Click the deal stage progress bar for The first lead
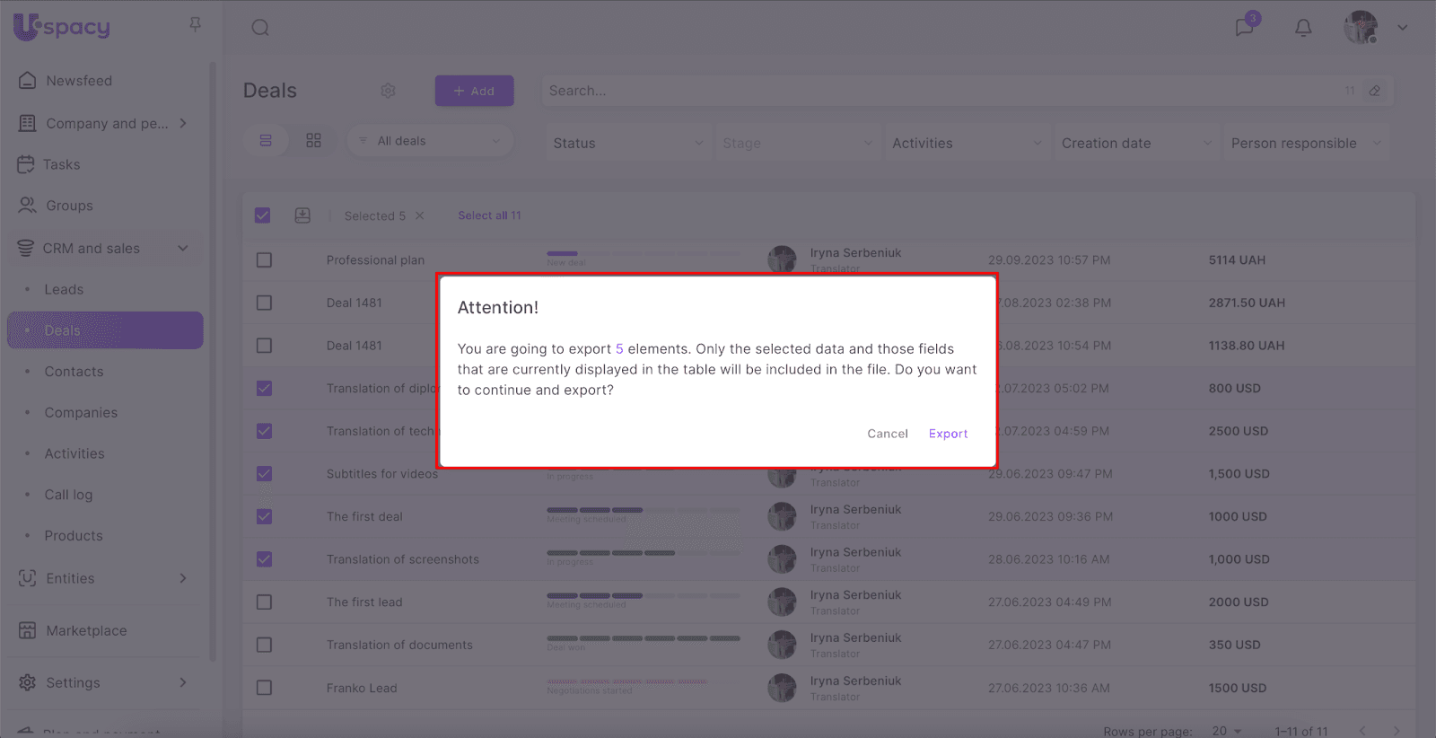This screenshot has width=1436, height=738. 643,596
